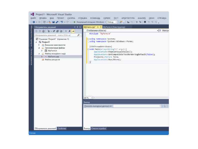Open the vertical Toolbox side tab
This screenshot has width=198, height=149.
pyautogui.click(x=31, y=57)
